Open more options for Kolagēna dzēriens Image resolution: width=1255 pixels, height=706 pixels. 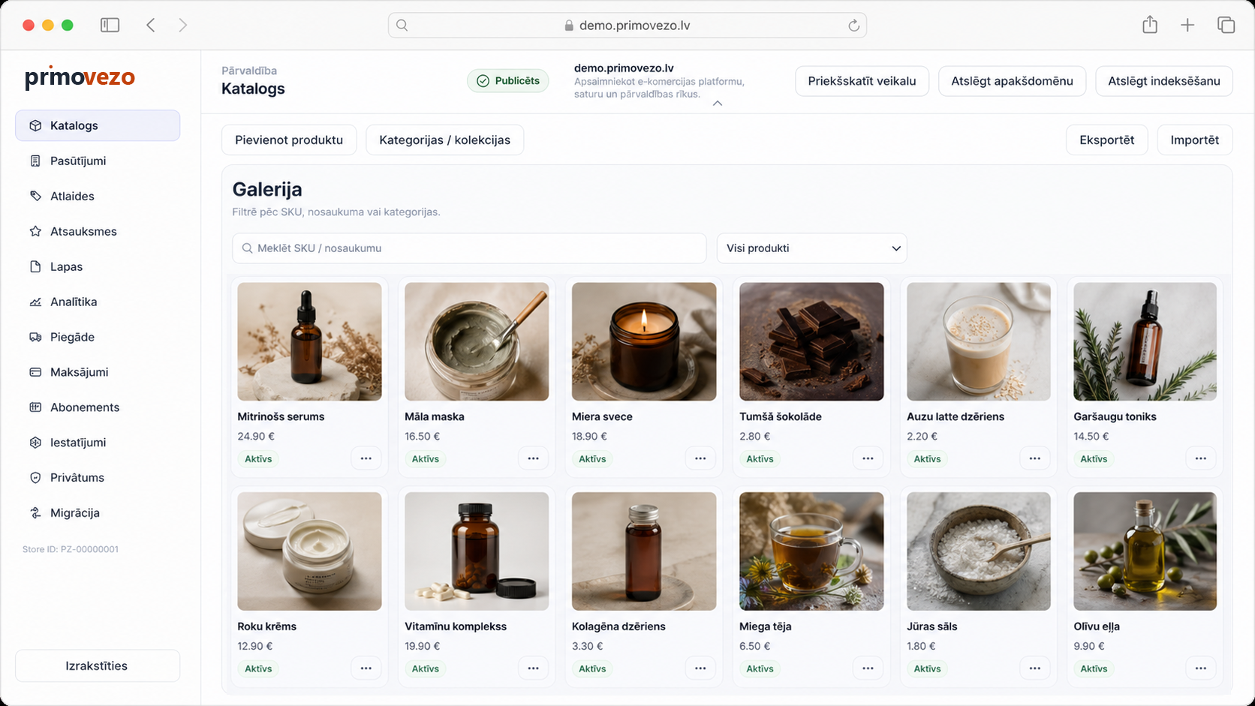click(700, 668)
